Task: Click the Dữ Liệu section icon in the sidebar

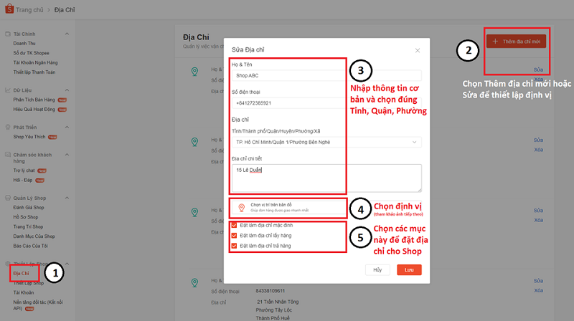Action: coord(7,90)
